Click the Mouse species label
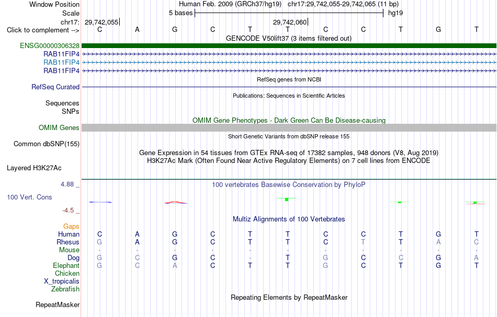Screen dimensions: 497x317 coord(69,250)
